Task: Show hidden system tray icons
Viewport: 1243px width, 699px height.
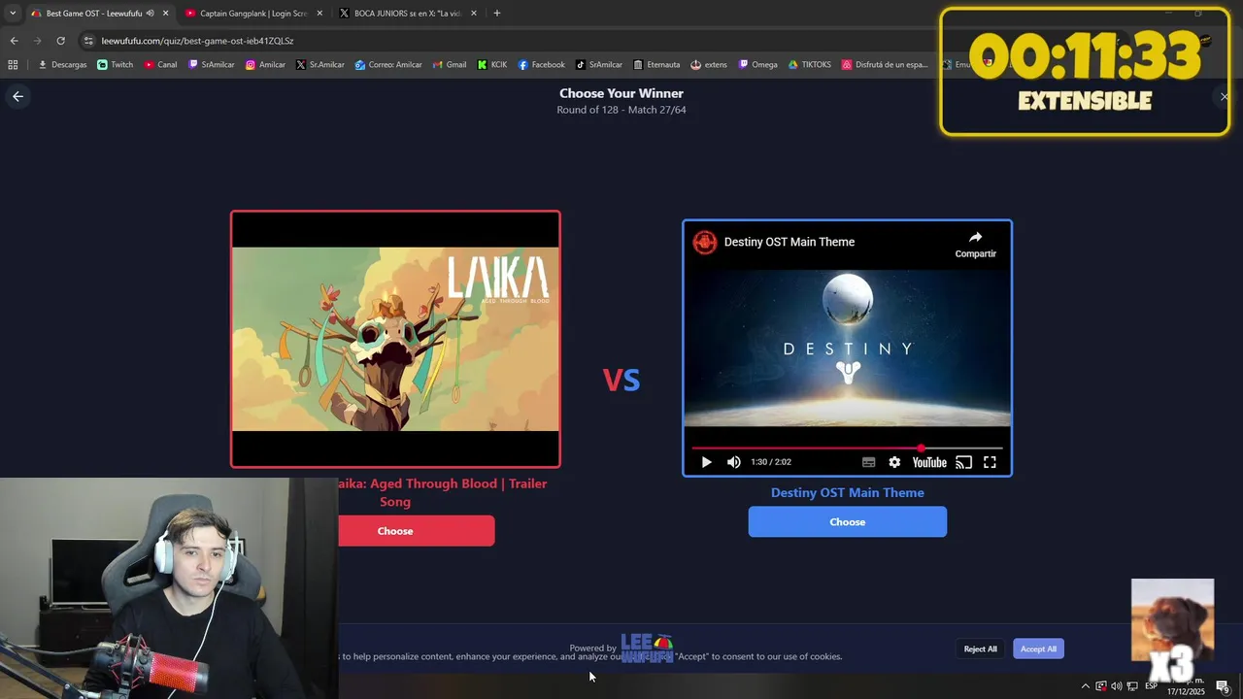Action: pos(1086,686)
